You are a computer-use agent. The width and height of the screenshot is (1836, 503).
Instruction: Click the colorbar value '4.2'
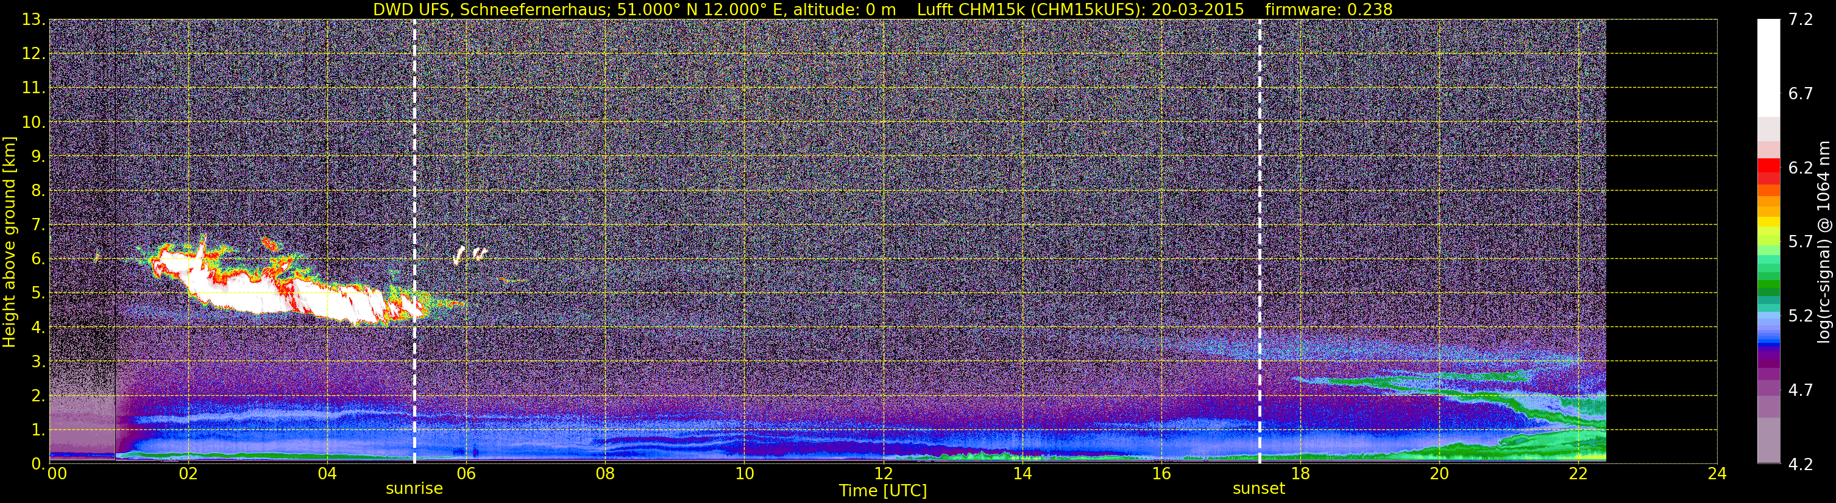[x=1801, y=465]
